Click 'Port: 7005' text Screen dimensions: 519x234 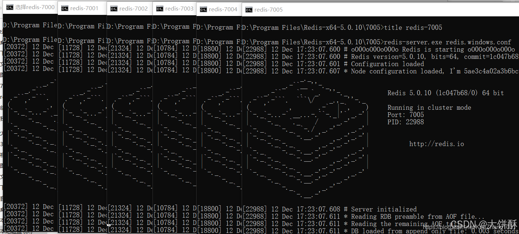pyautogui.click(x=405, y=115)
